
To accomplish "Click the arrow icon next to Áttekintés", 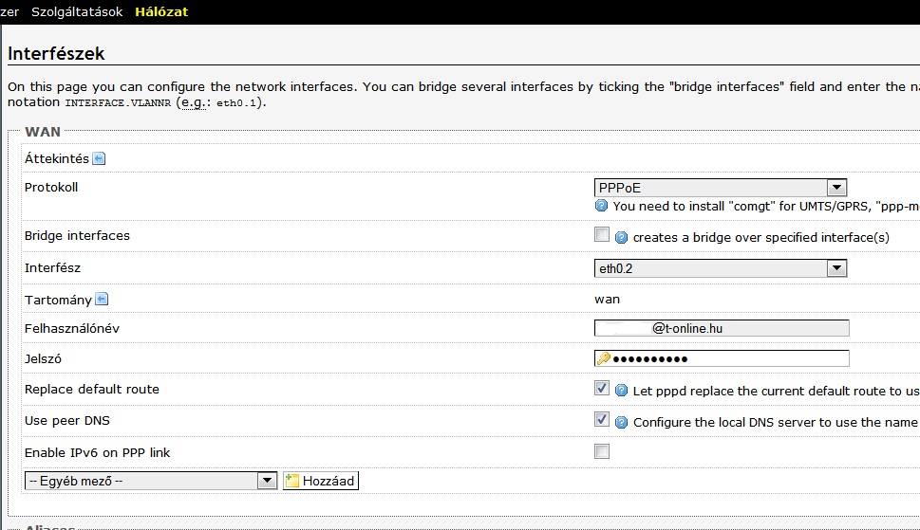I will (x=99, y=159).
